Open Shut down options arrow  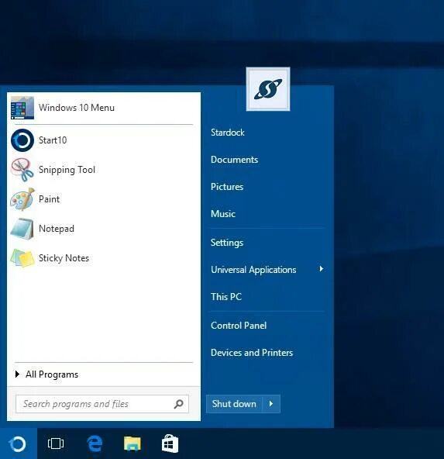271,404
